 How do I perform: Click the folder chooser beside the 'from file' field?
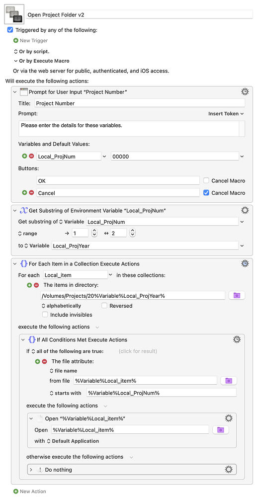coord(228,381)
